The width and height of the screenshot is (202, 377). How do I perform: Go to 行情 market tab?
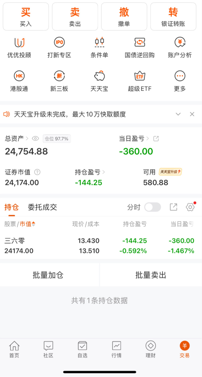(x=117, y=349)
